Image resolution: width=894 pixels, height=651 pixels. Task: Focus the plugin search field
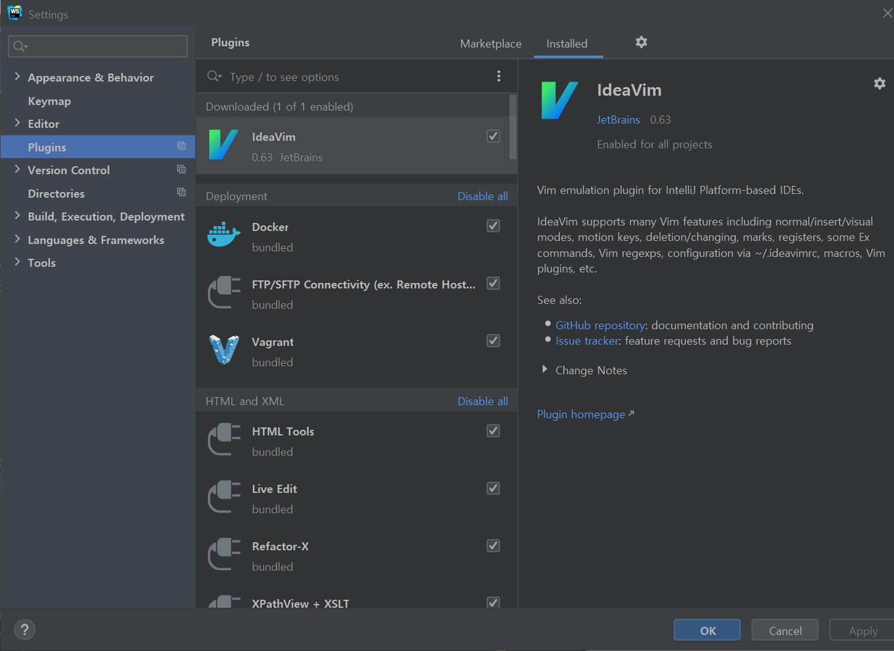[355, 77]
